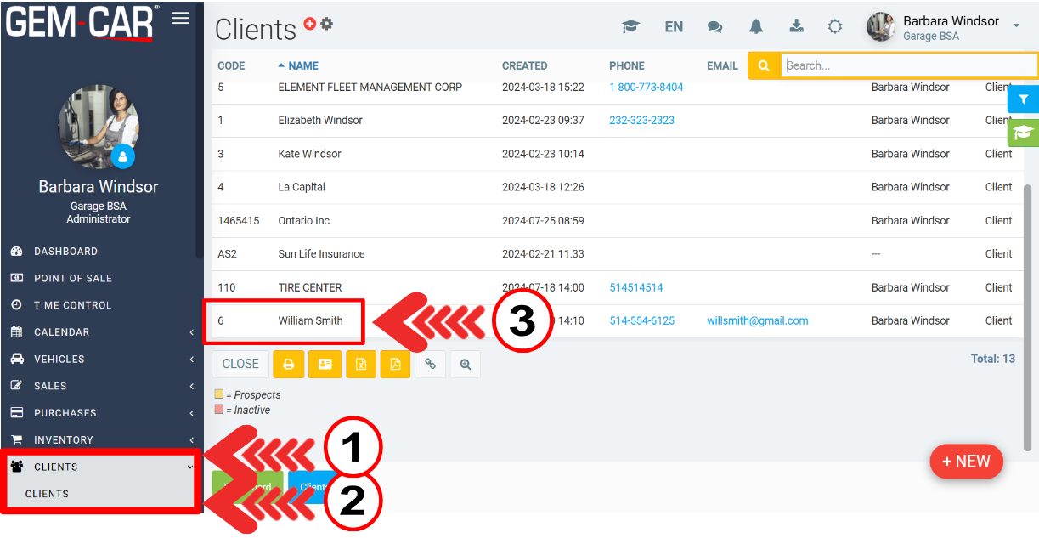1039x538 pixels.
Task: Expand the Inventory sidebar menu
Action: coord(102,439)
